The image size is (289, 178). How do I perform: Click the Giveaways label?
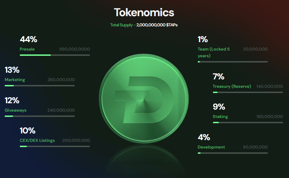16,110
